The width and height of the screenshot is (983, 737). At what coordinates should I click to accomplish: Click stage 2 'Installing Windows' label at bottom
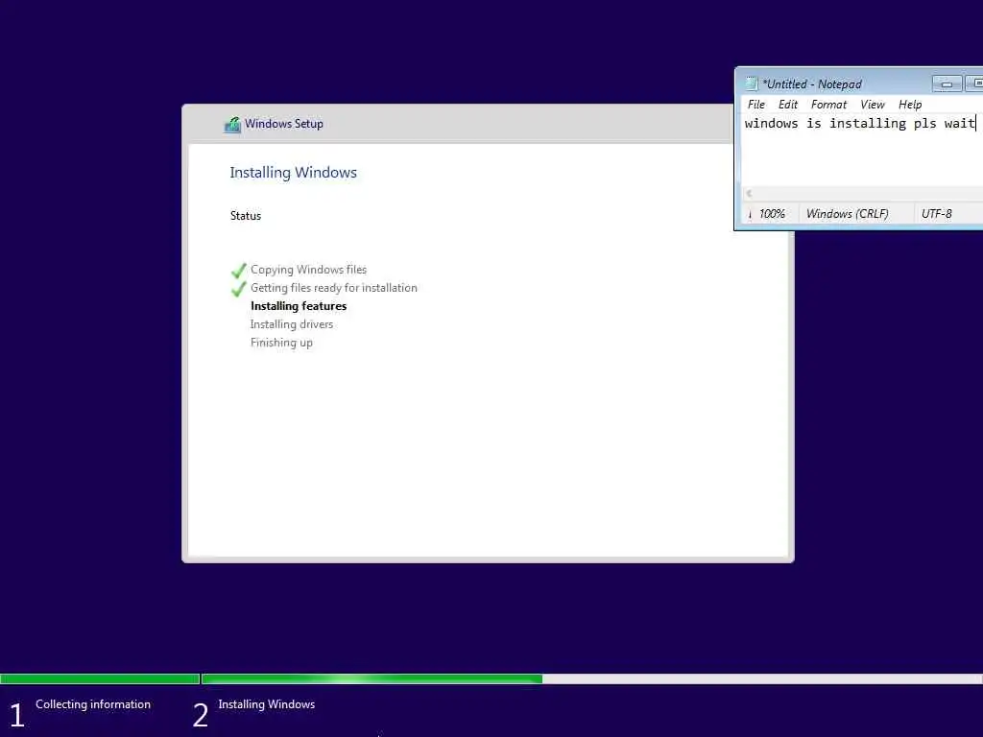267,704
